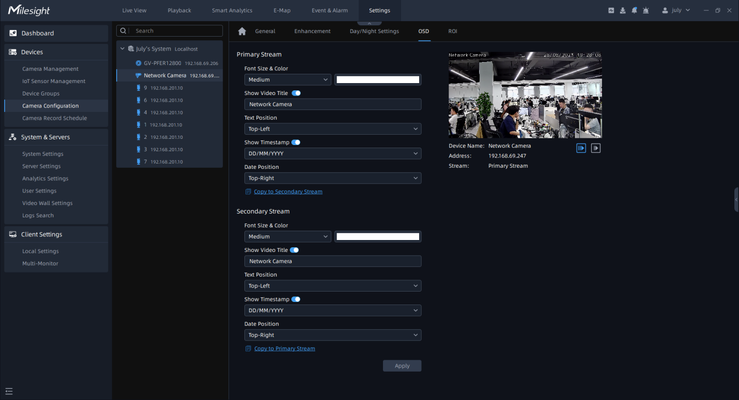739x400 pixels.
Task: Select the primary stream preview button
Action: (x=581, y=148)
